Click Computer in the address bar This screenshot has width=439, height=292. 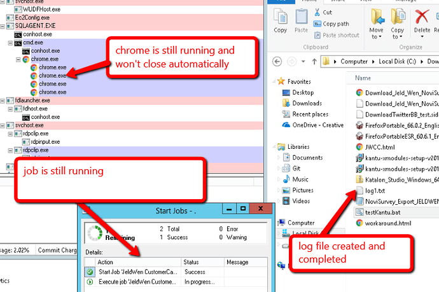pos(354,61)
